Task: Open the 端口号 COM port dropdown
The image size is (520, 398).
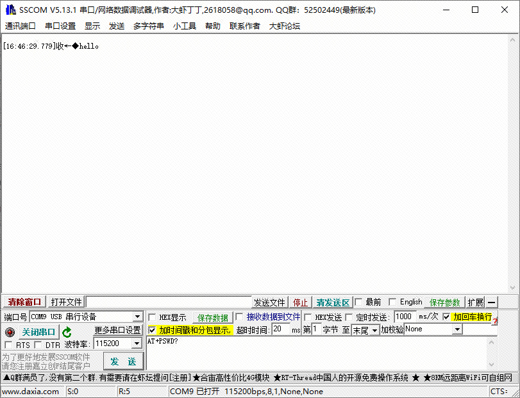Action: 137,317
